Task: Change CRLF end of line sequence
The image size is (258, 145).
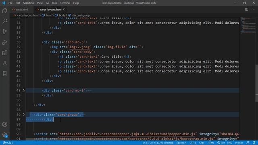Action: [202, 143]
